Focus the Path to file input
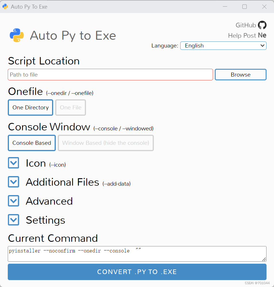Image resolution: width=274 pixels, height=287 pixels. coord(110,75)
